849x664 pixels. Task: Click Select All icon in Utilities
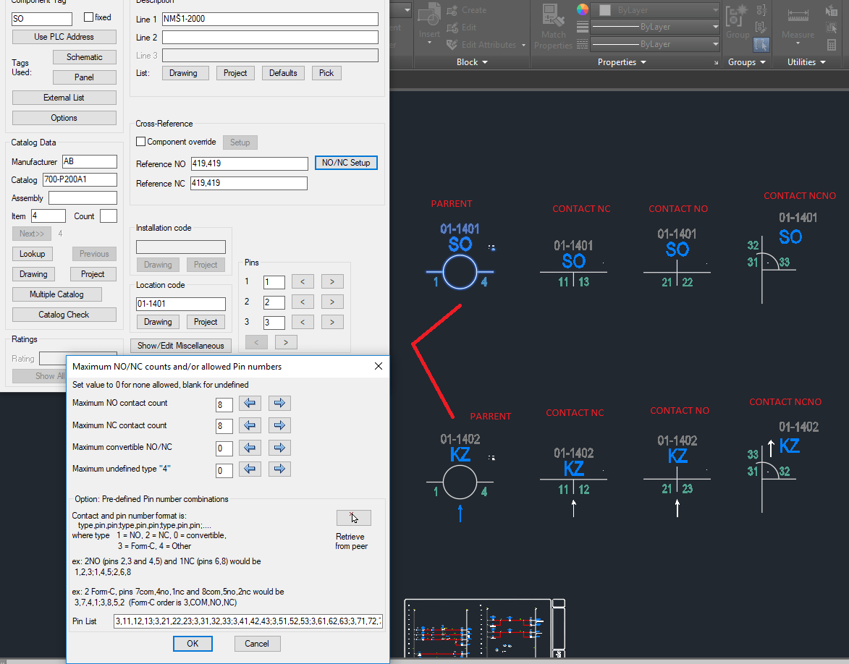click(x=832, y=27)
